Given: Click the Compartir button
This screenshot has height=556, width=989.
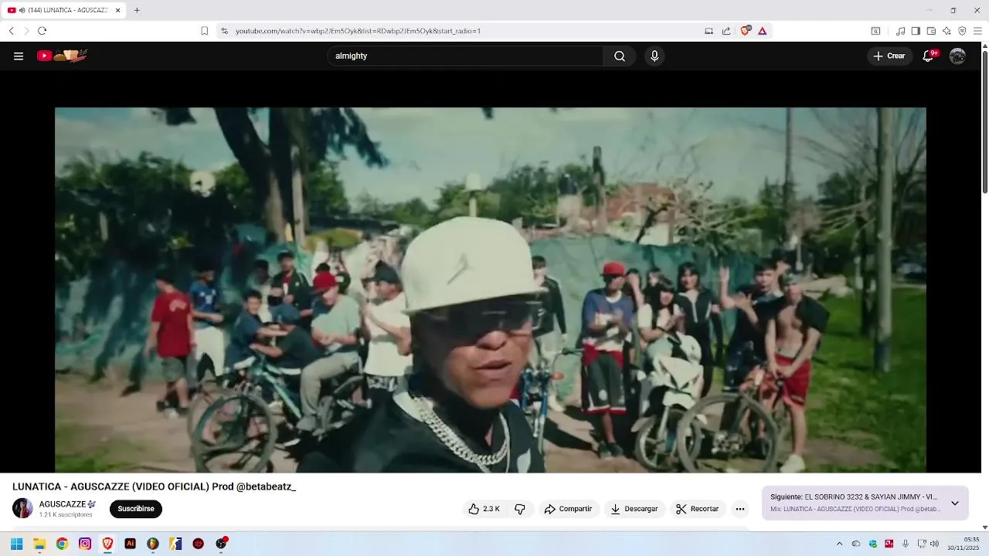Looking at the screenshot, I should [x=568, y=509].
